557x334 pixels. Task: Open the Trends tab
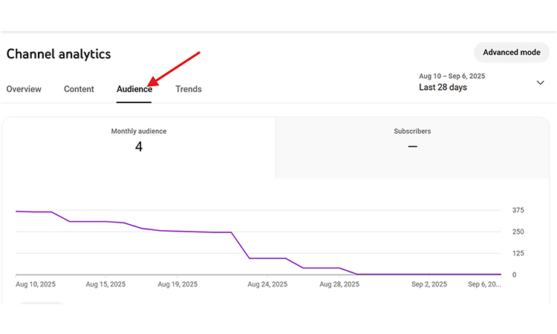189,89
